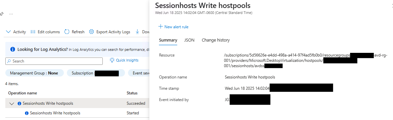Switch to the Change history tab

216,40
